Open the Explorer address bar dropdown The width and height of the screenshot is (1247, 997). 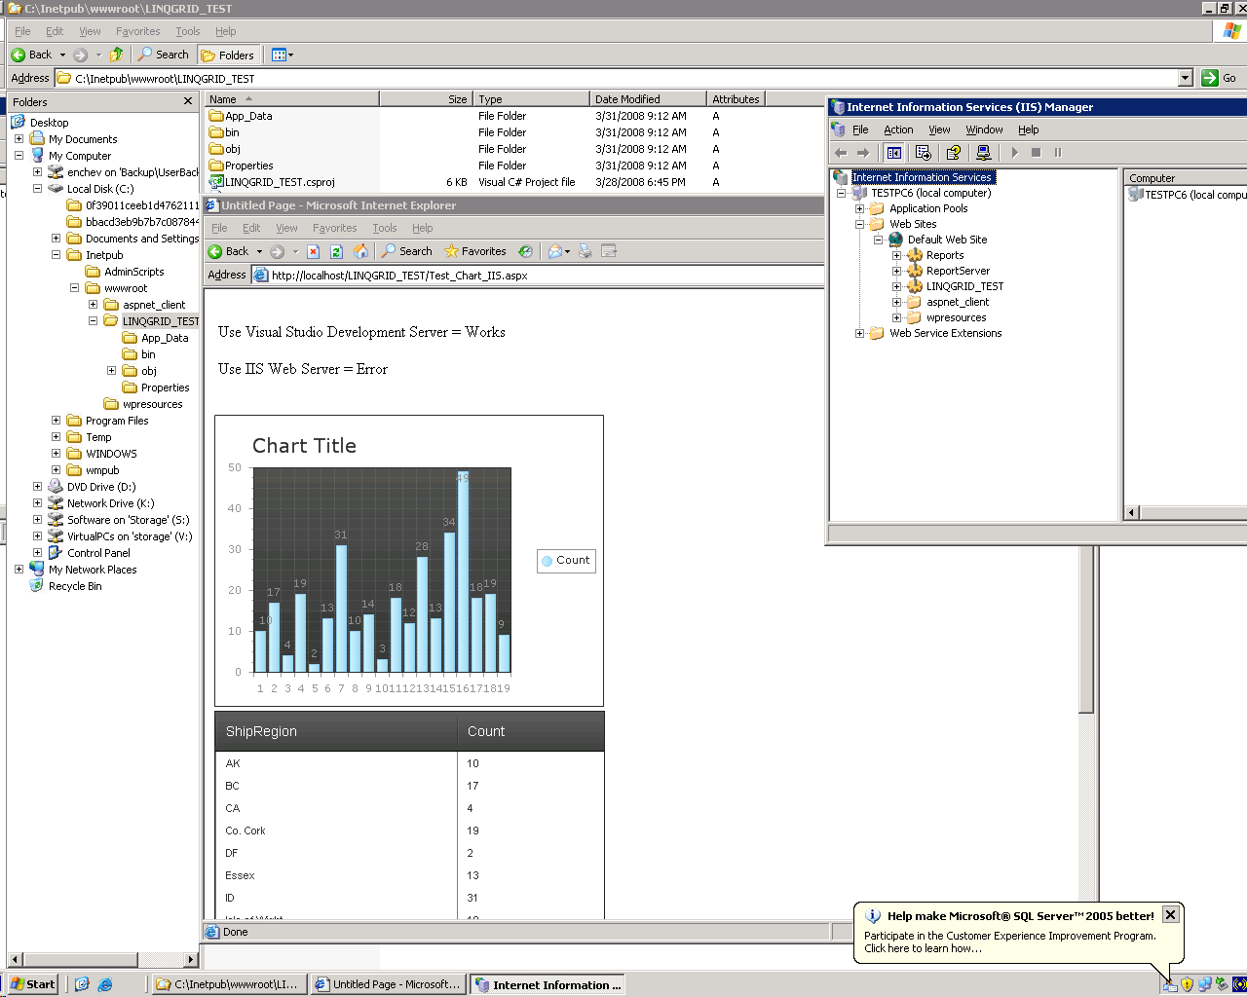pos(1185,78)
